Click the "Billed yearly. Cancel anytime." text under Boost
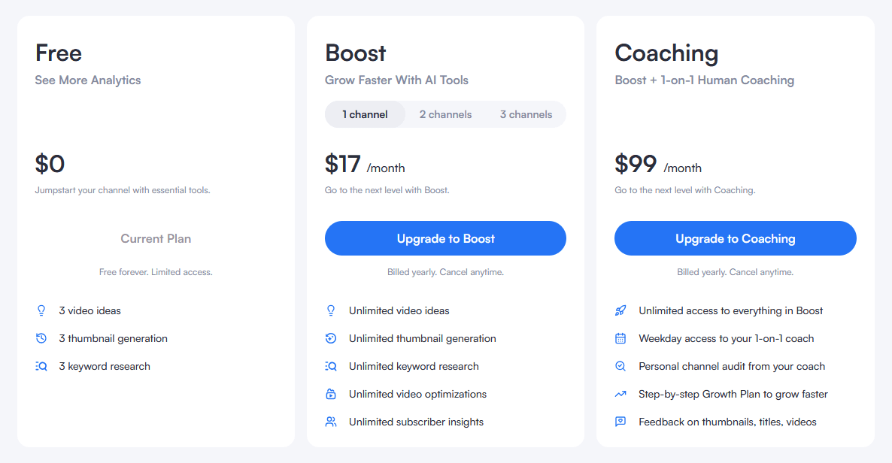This screenshot has width=892, height=463. pos(445,272)
